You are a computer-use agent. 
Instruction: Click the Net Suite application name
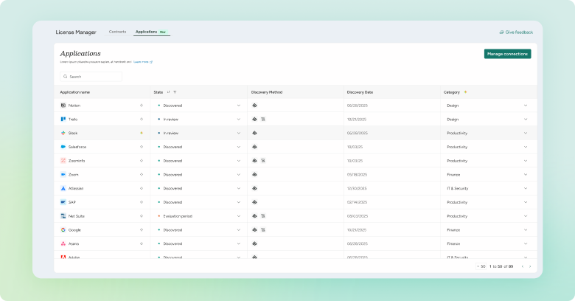click(x=76, y=216)
